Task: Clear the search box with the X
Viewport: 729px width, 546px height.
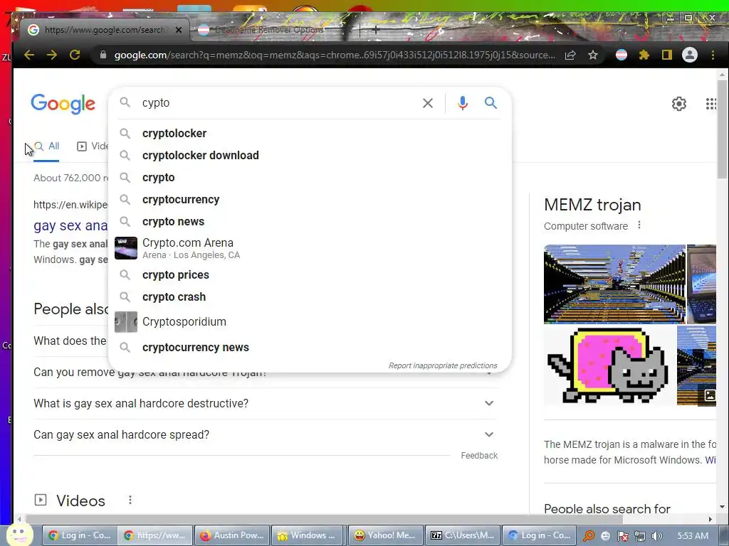Action: click(428, 103)
